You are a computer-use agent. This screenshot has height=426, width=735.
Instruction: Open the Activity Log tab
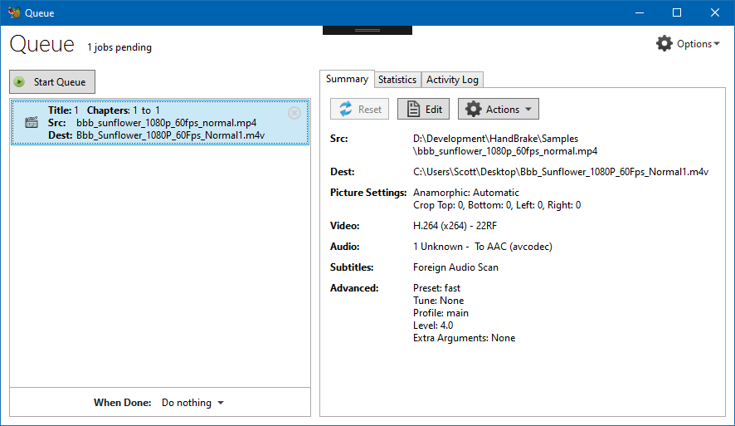pos(452,80)
